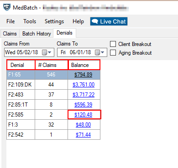Enable the Aging Breakout checkbox

[113, 53]
